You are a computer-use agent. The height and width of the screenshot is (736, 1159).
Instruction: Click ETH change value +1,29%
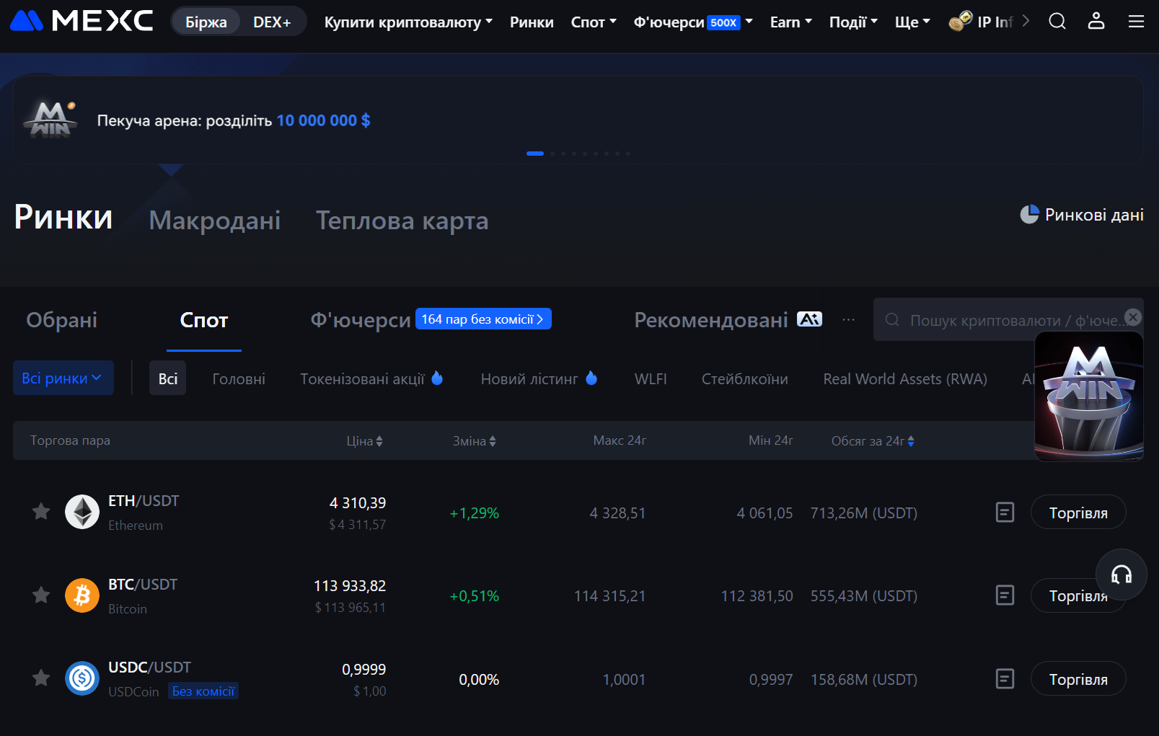point(475,513)
